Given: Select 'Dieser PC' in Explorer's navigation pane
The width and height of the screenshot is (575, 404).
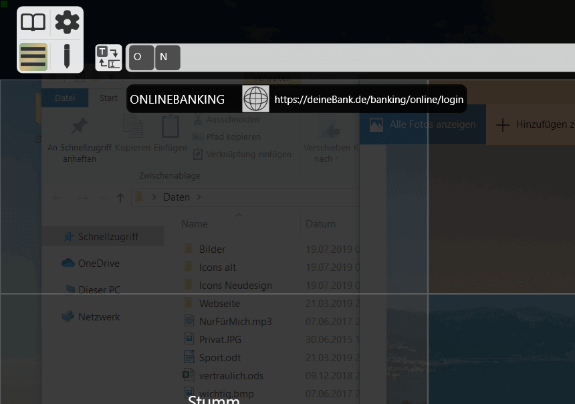Looking at the screenshot, I should coord(92,290).
